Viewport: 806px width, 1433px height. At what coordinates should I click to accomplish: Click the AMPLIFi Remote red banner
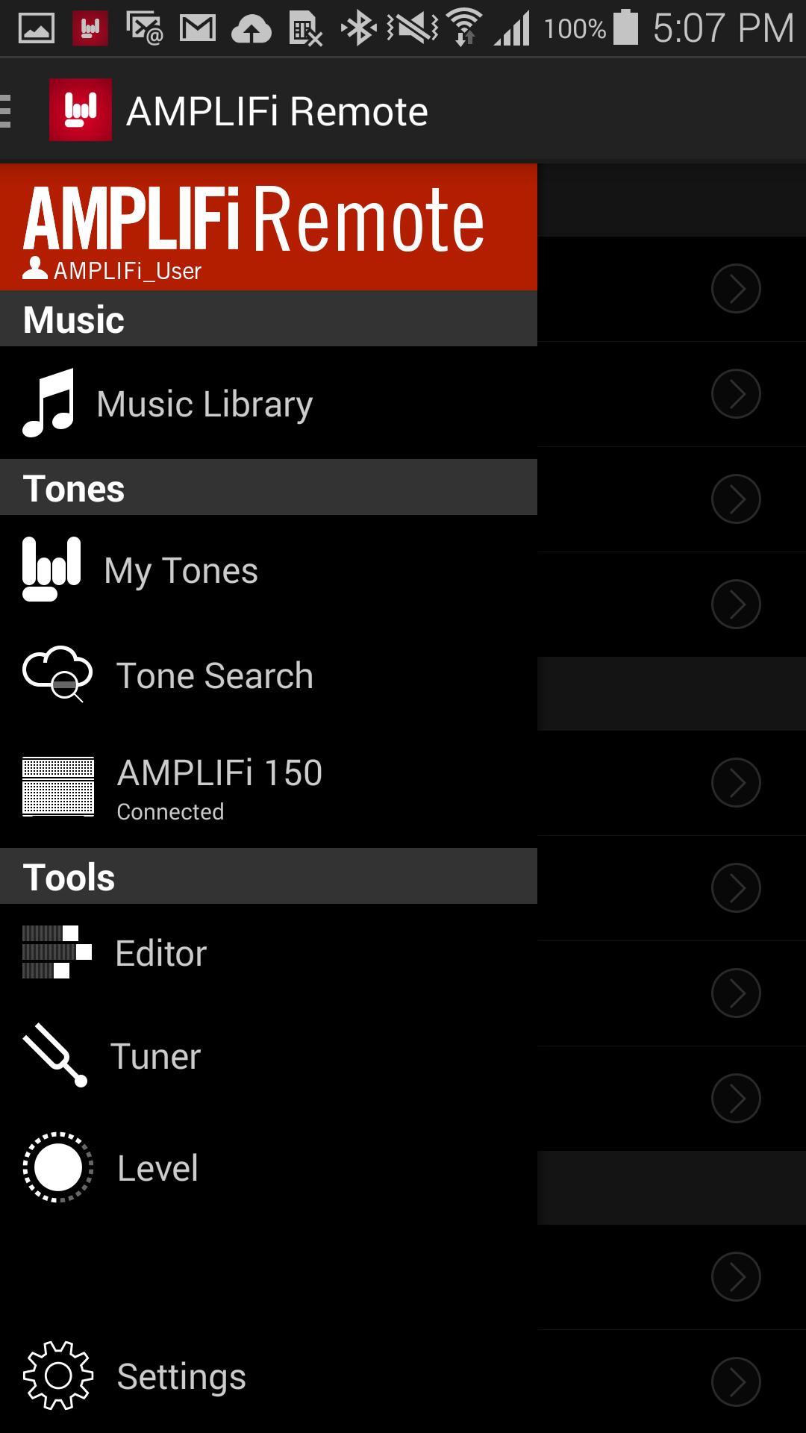click(x=269, y=227)
